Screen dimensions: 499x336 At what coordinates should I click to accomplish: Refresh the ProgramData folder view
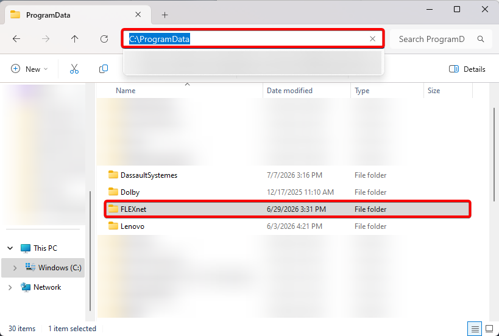(104, 39)
